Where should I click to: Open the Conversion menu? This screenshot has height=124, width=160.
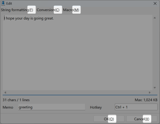click(x=48, y=10)
